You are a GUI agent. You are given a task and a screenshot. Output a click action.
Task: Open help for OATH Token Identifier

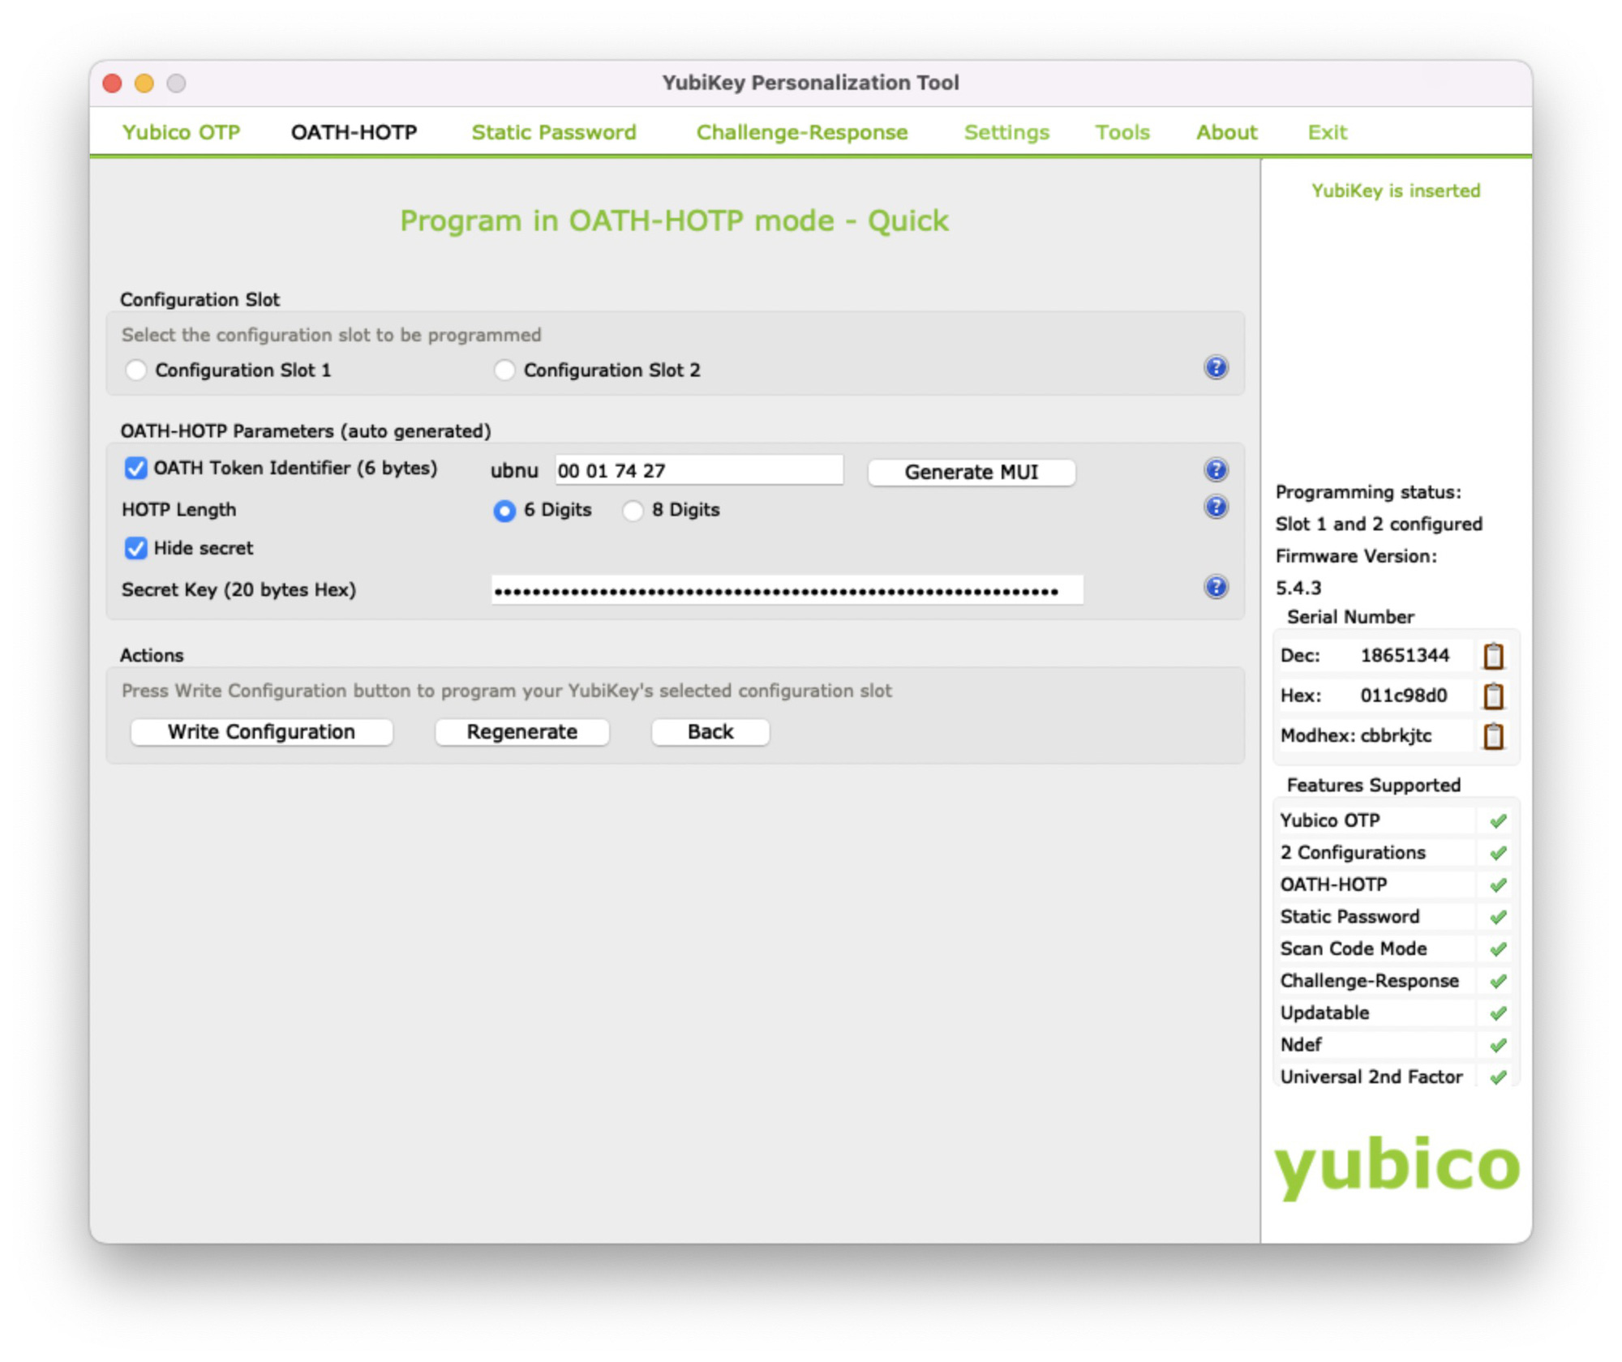[x=1215, y=469]
